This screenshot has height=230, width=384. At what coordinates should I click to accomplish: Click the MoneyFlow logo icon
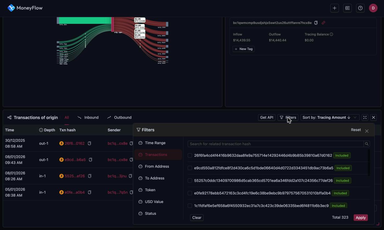point(11,8)
